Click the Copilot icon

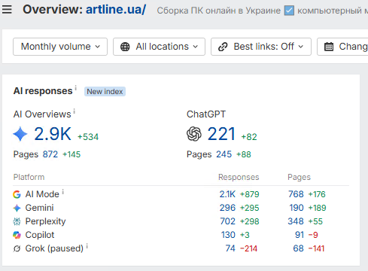[x=17, y=235]
